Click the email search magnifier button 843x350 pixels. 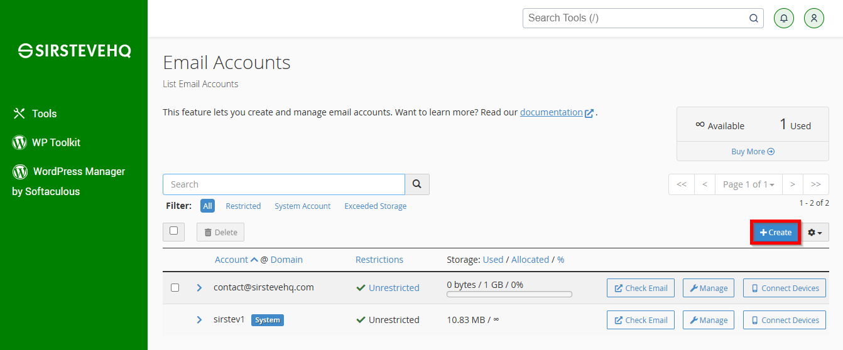point(417,184)
